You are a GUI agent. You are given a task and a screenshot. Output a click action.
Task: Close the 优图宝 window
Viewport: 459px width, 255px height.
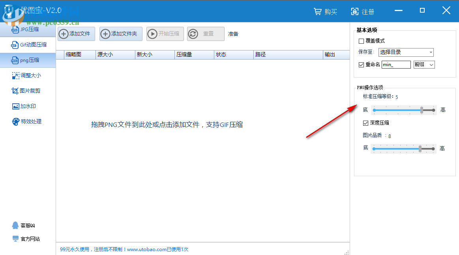tap(446, 11)
